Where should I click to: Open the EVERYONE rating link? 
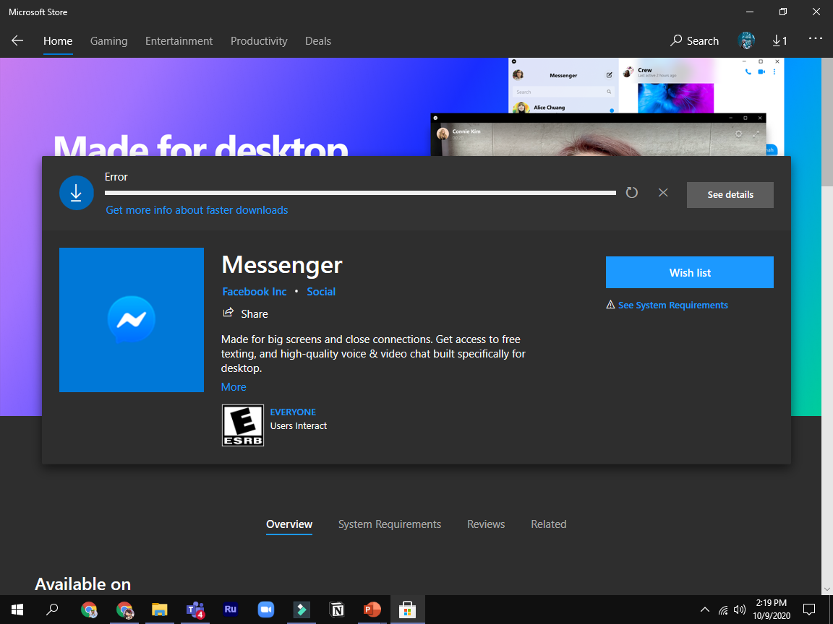pos(293,412)
